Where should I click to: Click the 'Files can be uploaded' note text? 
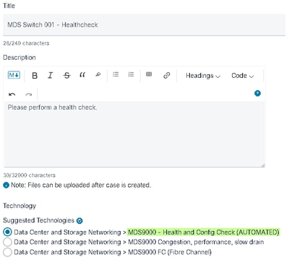coord(81,185)
